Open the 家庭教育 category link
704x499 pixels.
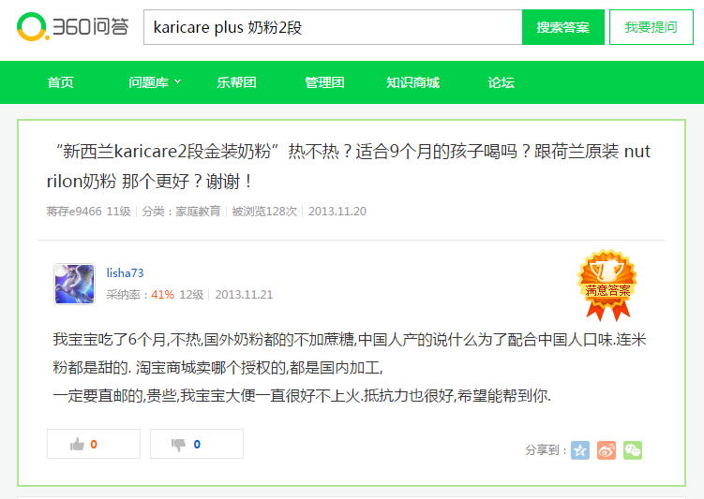point(198,212)
